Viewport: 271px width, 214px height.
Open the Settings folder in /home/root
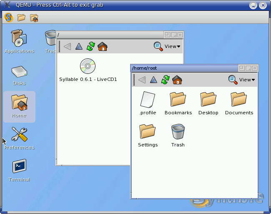[x=148, y=132]
